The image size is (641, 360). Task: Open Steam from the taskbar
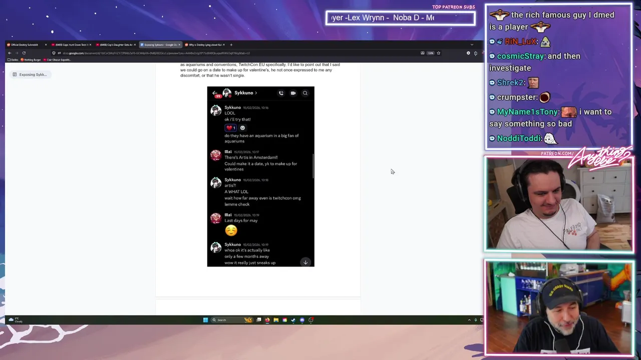[x=293, y=320]
